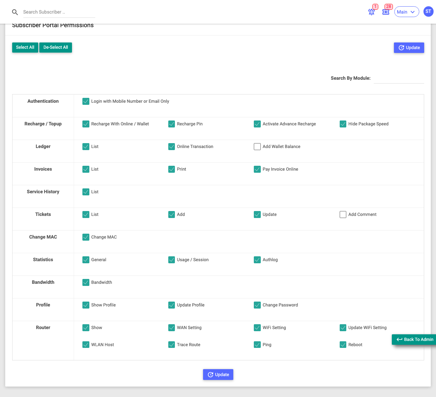Uncheck Trace Route checkbox
436x397 pixels.
(x=171, y=345)
